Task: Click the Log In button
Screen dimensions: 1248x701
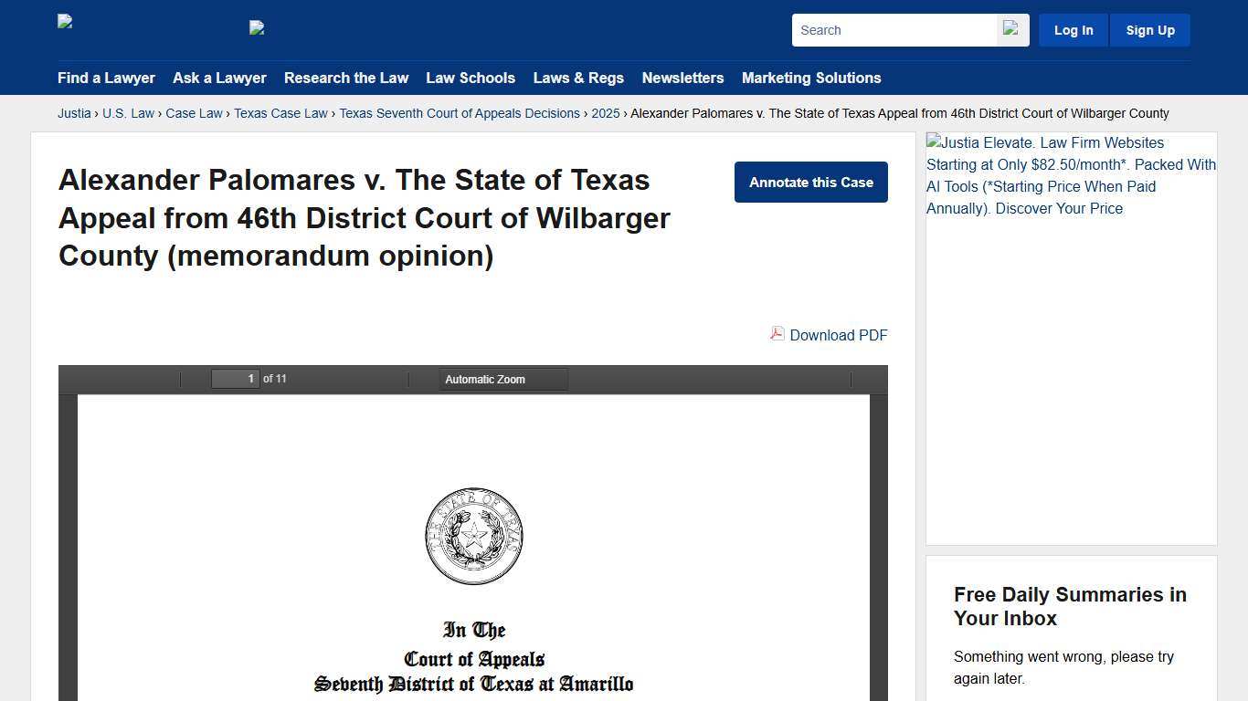Action: click(x=1073, y=30)
